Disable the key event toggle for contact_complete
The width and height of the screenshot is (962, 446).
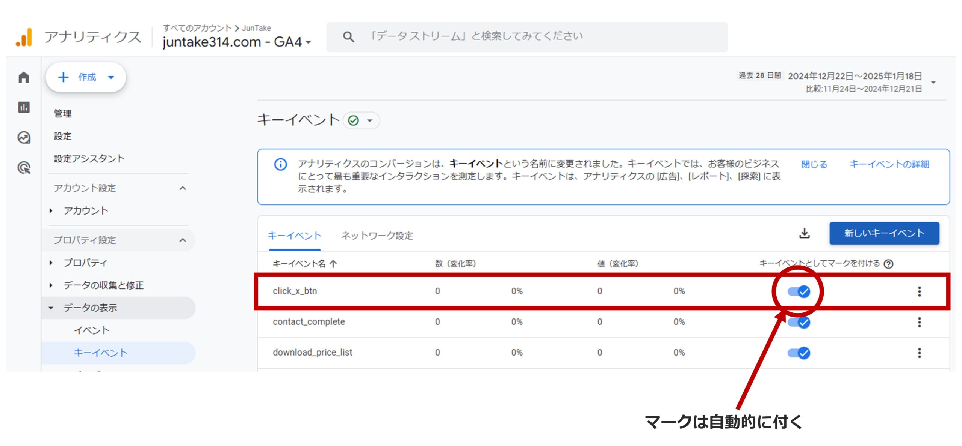point(800,322)
